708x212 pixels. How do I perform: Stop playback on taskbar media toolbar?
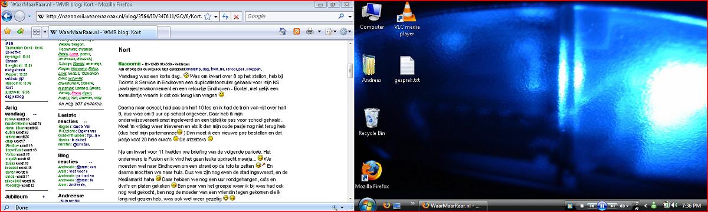(582, 206)
